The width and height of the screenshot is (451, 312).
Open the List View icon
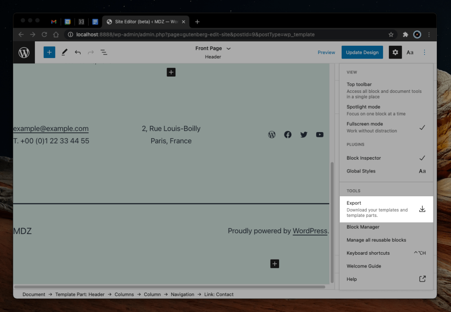tap(104, 52)
